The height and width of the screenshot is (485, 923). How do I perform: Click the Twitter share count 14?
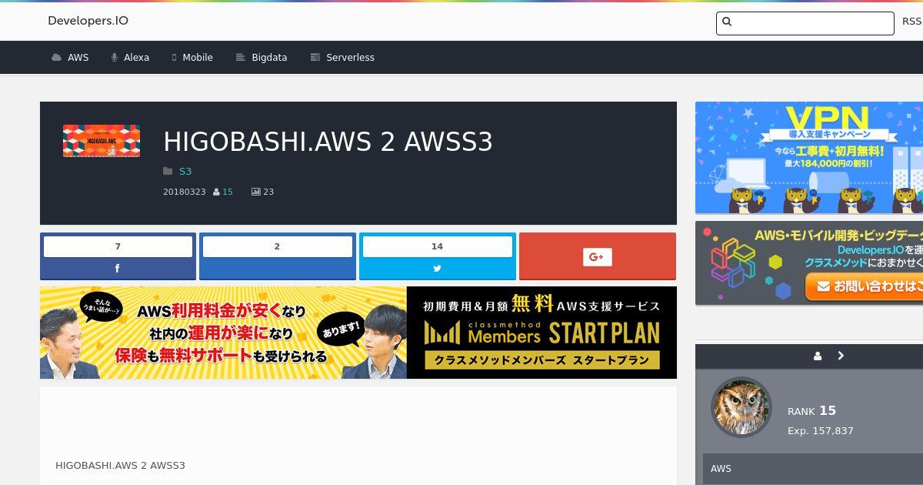click(438, 246)
